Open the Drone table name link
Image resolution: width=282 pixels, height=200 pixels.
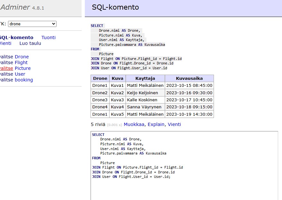coord(22,57)
